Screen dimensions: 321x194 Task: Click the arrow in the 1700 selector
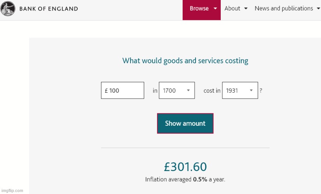pos(188,90)
